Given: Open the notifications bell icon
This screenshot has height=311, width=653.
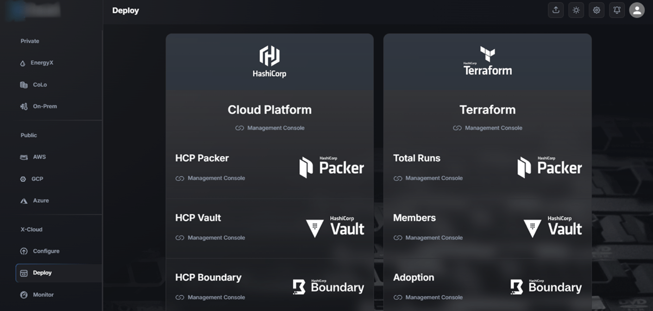Looking at the screenshot, I should point(617,10).
